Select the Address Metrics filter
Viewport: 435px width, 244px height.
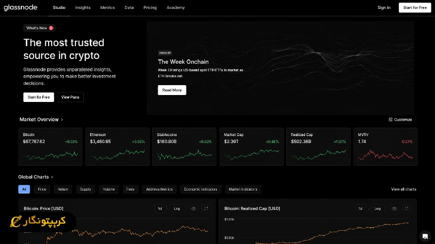click(x=159, y=189)
